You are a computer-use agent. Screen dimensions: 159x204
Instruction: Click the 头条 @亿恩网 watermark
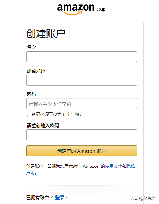coord(143,198)
